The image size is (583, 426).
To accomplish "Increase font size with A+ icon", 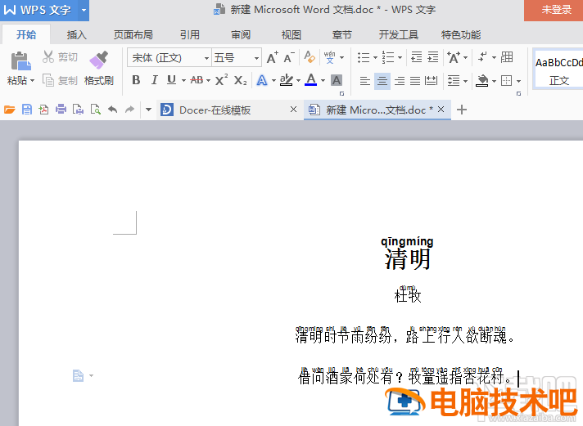I will tap(272, 57).
